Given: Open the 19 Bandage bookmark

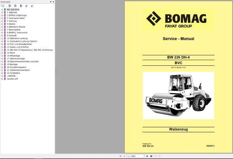Looking at the screenshot, I should click(12, 64).
